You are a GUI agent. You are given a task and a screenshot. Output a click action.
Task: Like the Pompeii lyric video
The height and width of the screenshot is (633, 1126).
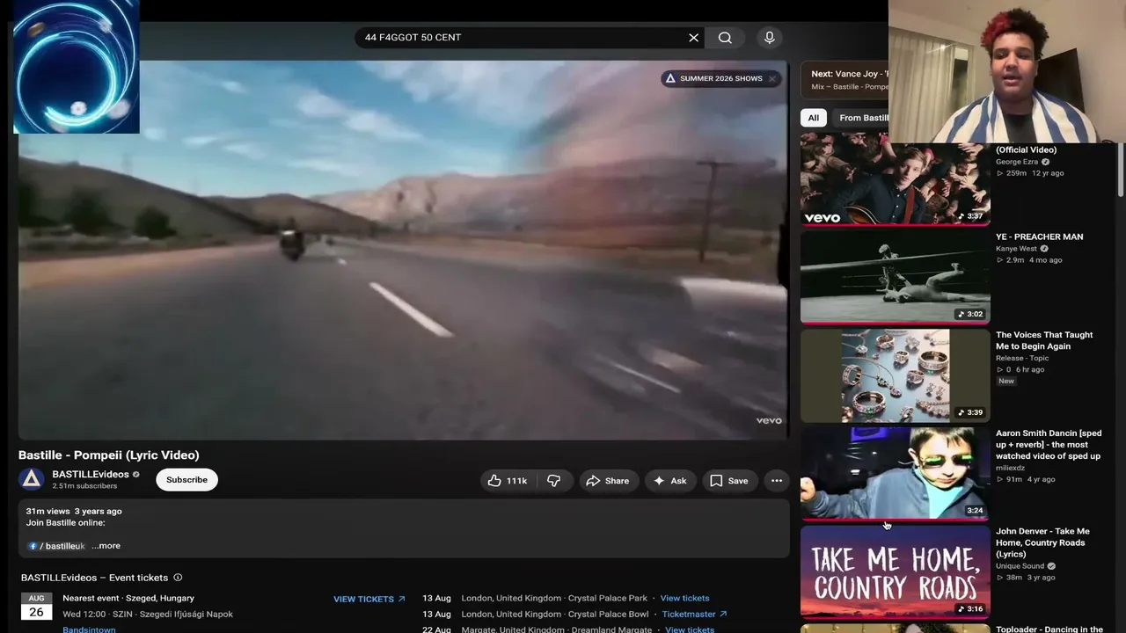[x=508, y=481]
